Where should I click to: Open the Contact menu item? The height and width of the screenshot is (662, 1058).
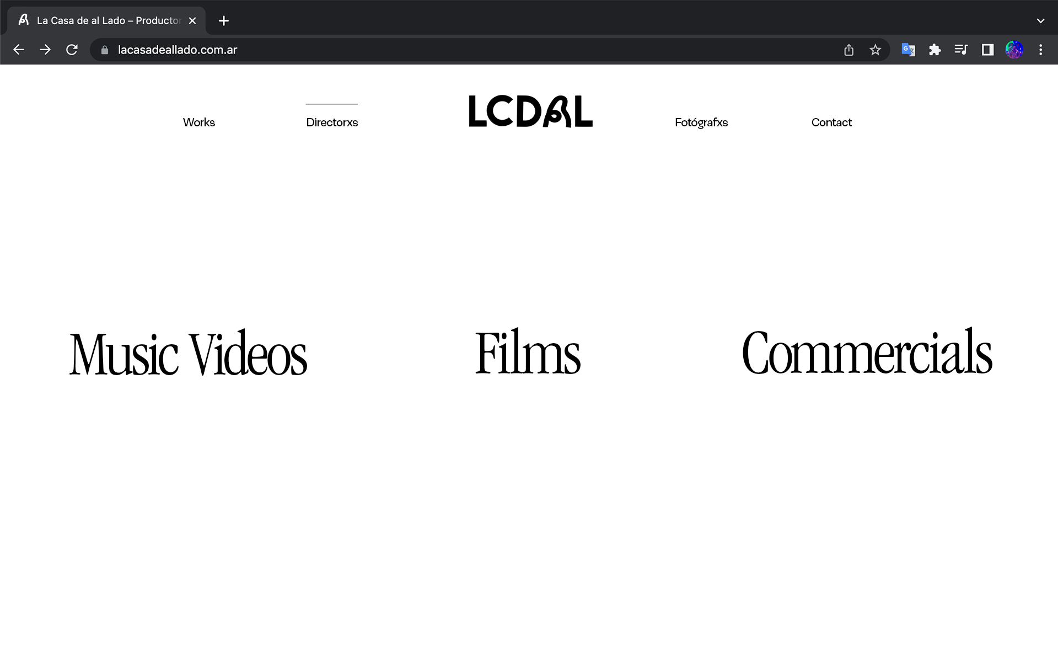click(831, 122)
